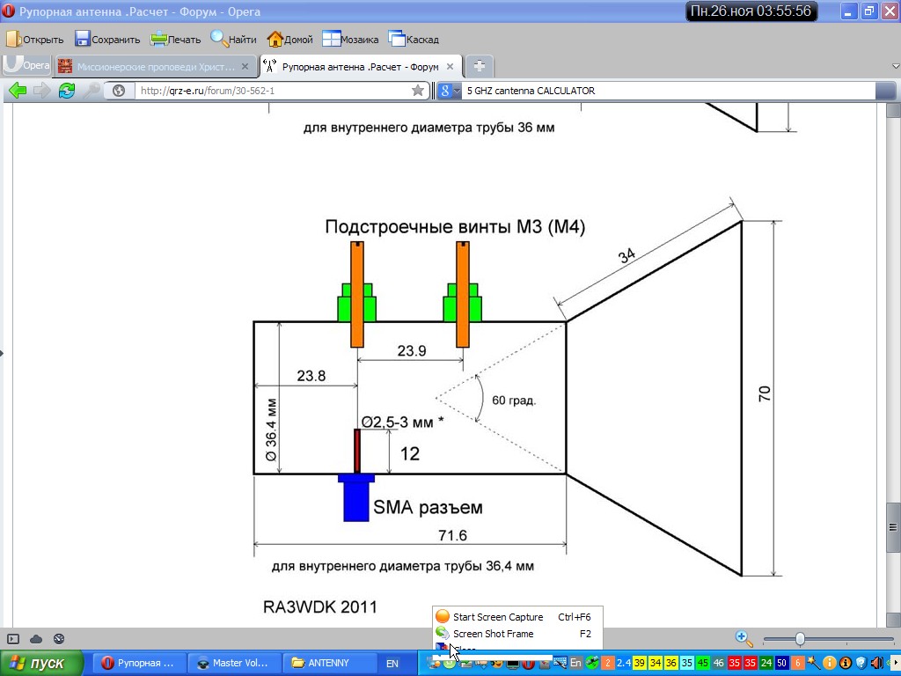Screen dimensions: 901x676
Task: Click the grey En tray indicator
Action: click(x=575, y=663)
